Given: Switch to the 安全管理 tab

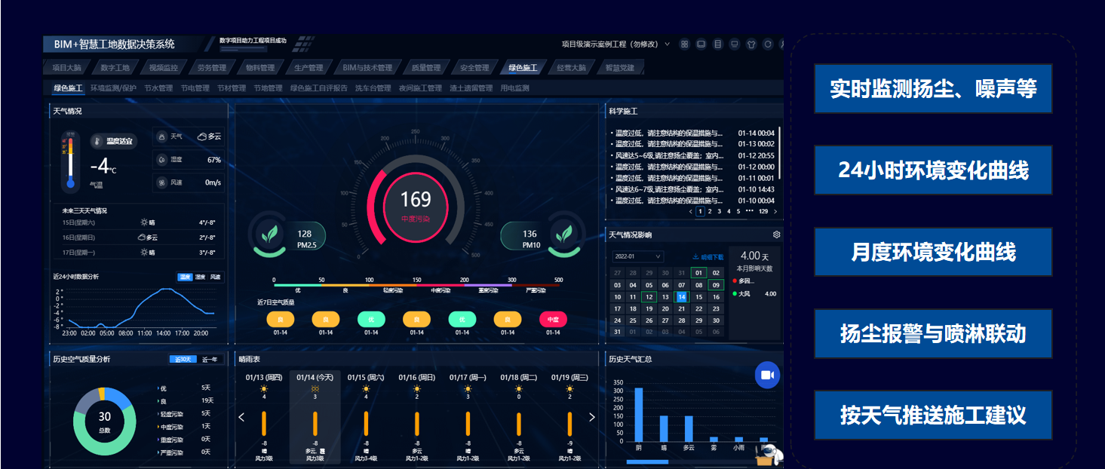Looking at the screenshot, I should 474,68.
